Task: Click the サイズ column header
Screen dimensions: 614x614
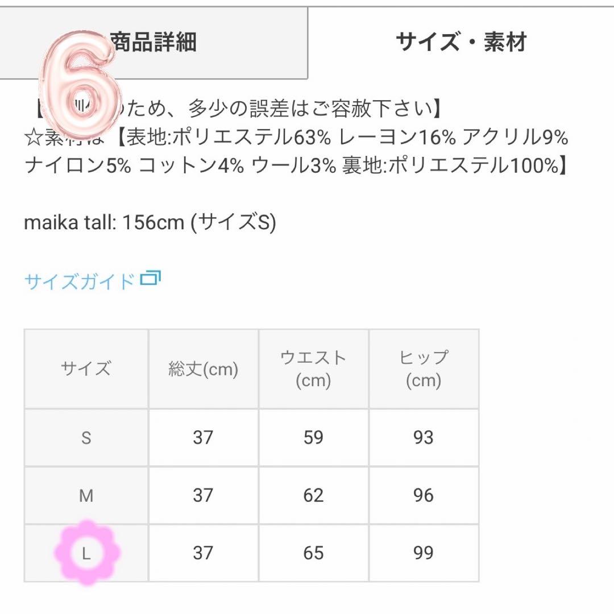Action: click(86, 368)
